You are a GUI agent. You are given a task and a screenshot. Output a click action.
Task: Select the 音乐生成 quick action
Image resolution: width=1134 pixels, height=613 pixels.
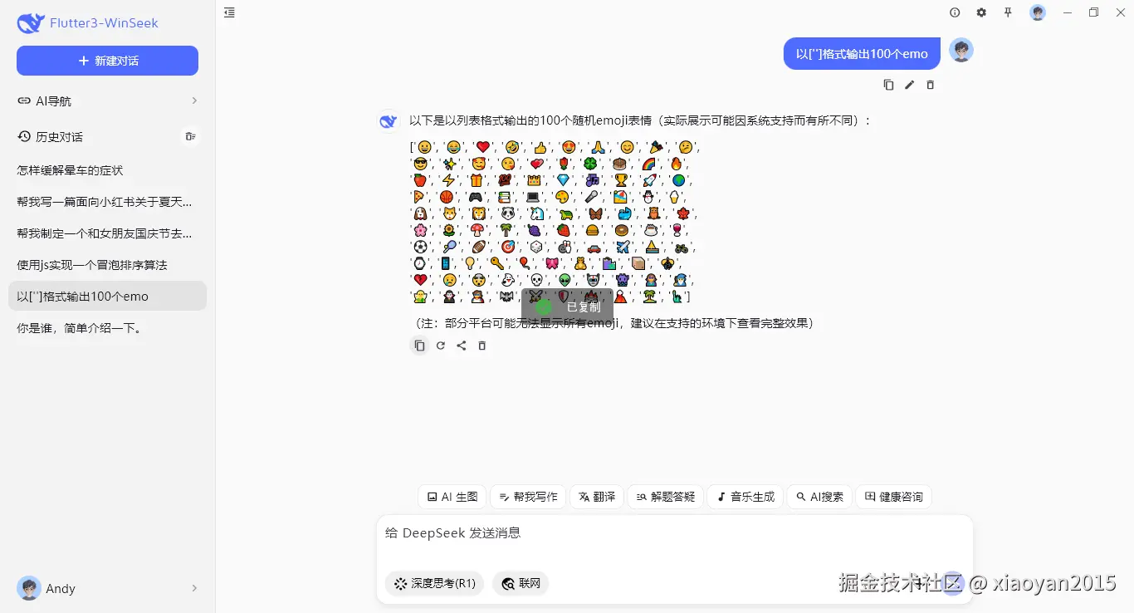745,496
